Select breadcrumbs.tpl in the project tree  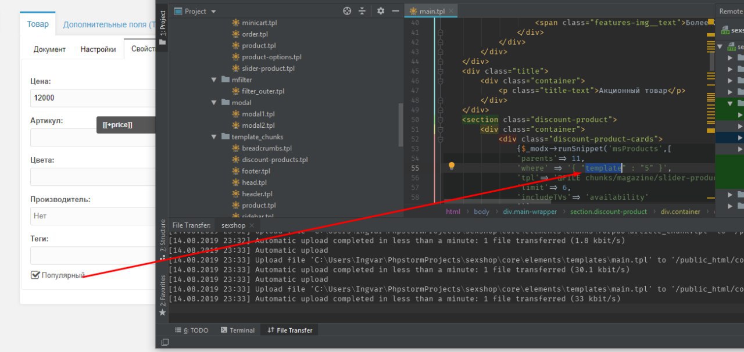pos(267,148)
